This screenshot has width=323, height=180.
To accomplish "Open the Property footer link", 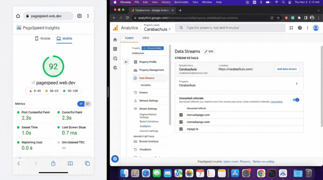I will pyautogui.click(x=245, y=161).
